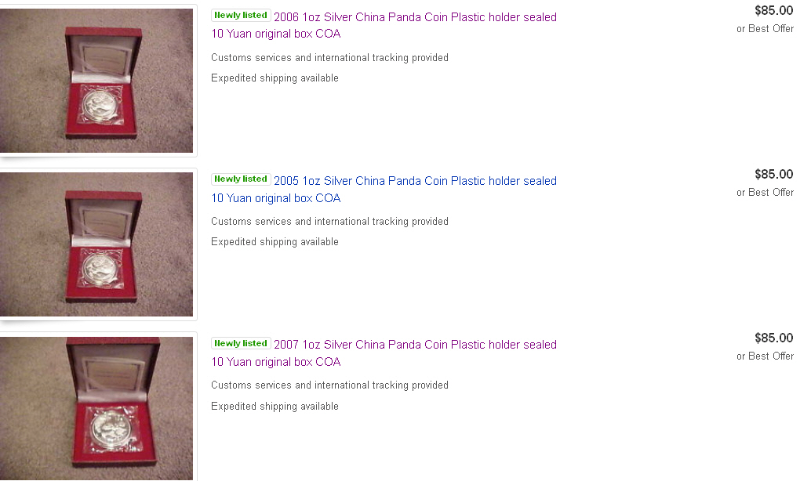The height and width of the screenshot is (481, 800).
Task: Click 'Expedited shipping available' under 2006 listing
Action: 275,78
